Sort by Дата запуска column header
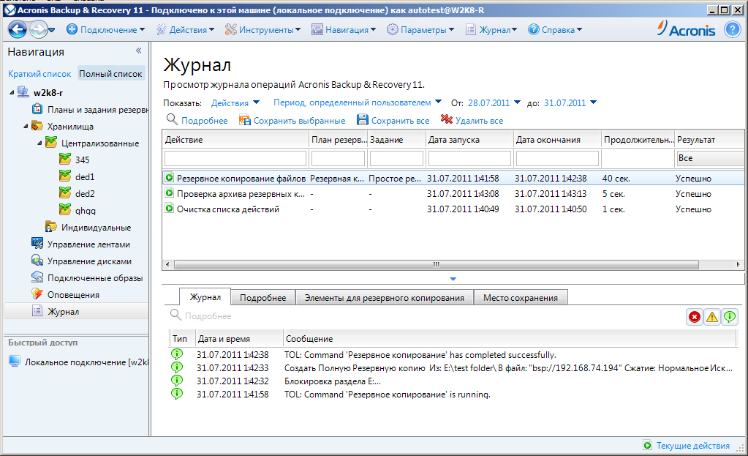The image size is (748, 456). pos(469,139)
